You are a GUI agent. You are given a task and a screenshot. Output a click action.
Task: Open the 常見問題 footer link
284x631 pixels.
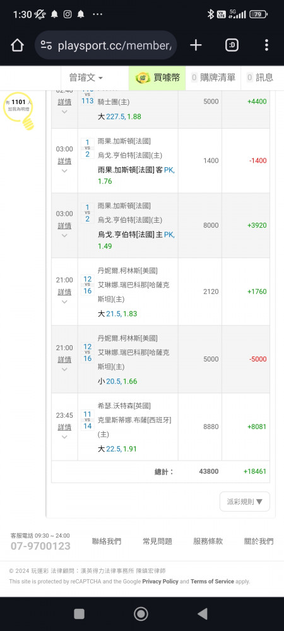157,541
